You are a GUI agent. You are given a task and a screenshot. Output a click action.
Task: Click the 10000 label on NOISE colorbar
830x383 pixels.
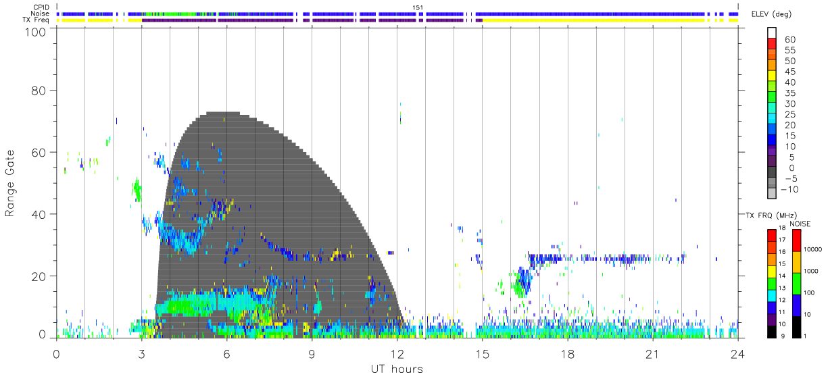click(x=812, y=249)
